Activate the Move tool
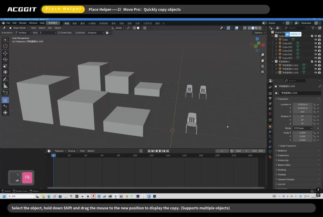Viewport: 323px width, 217px height. tap(5, 53)
